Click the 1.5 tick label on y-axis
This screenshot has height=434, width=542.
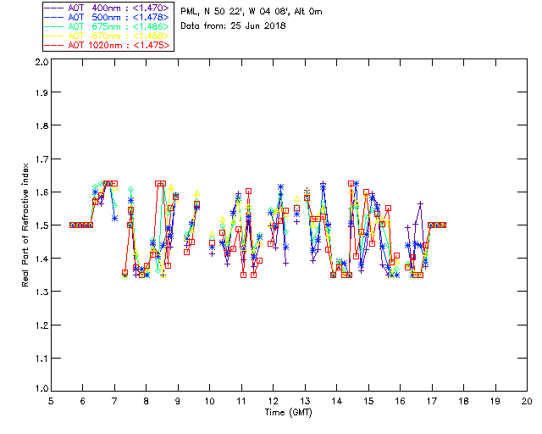(x=40, y=225)
